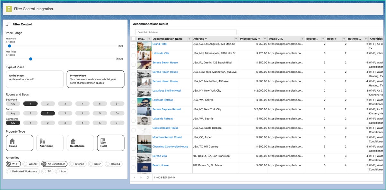Open the Lakeside Villa thumbnail image
Image resolution: width=386 pixels, height=190 pixels.
coord(144,55)
